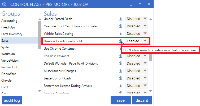
Task: Click info icon for Roll Base Payment
Action: (x=120, y=56)
